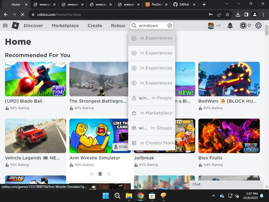Open the Chat panel
Image resolution: width=269 pixels, height=202 pixels.
point(226,184)
